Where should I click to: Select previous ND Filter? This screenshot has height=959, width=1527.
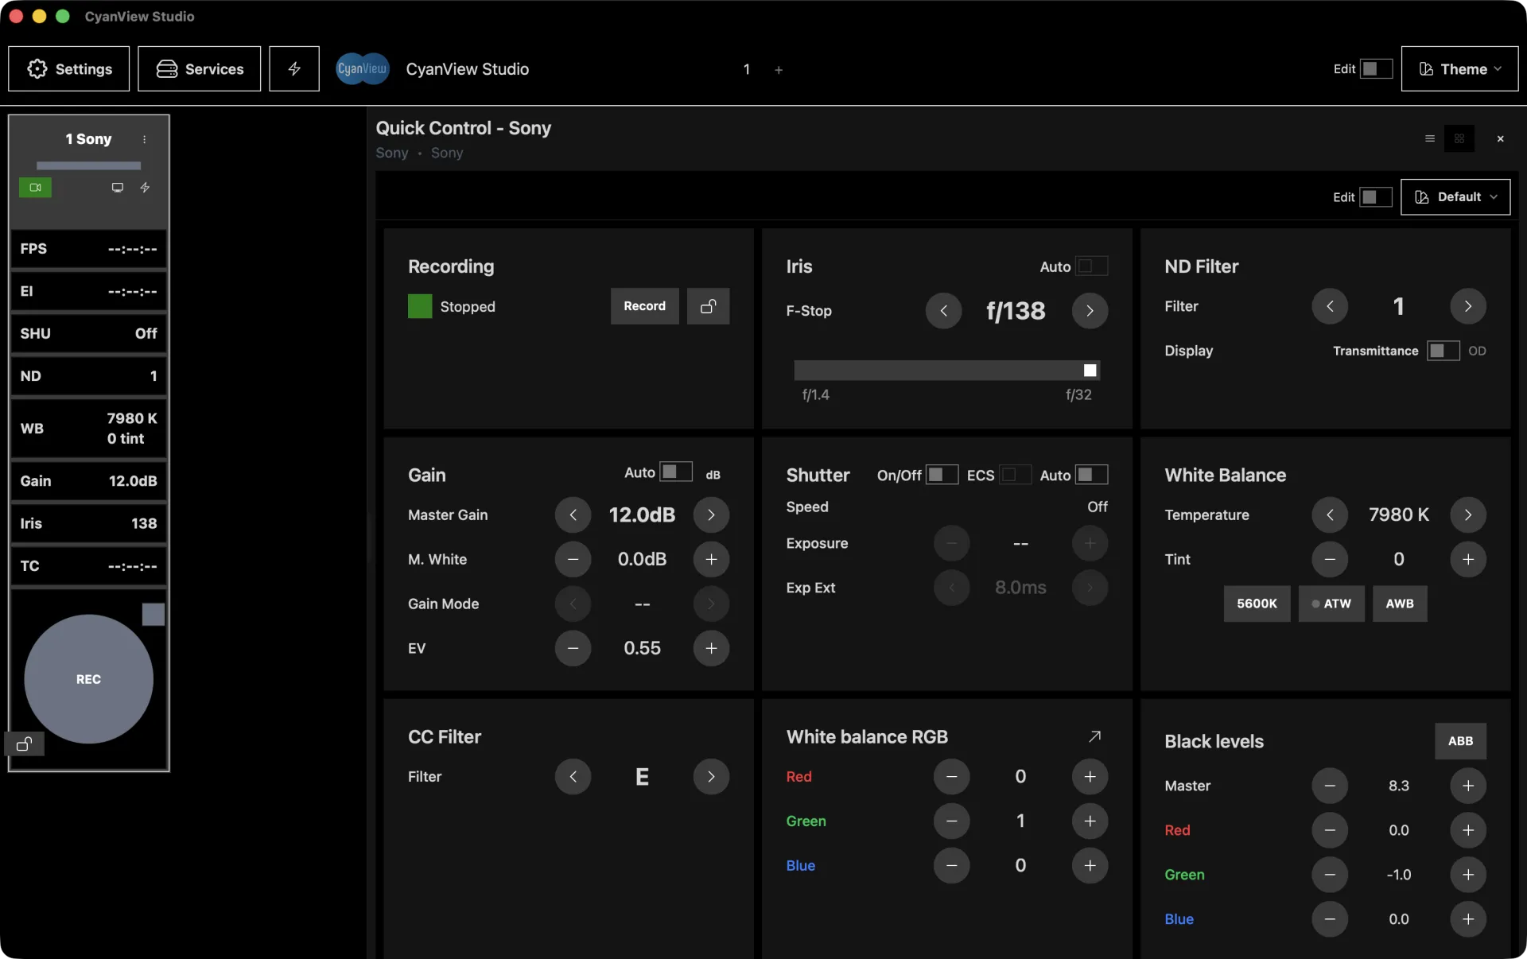[x=1330, y=306]
